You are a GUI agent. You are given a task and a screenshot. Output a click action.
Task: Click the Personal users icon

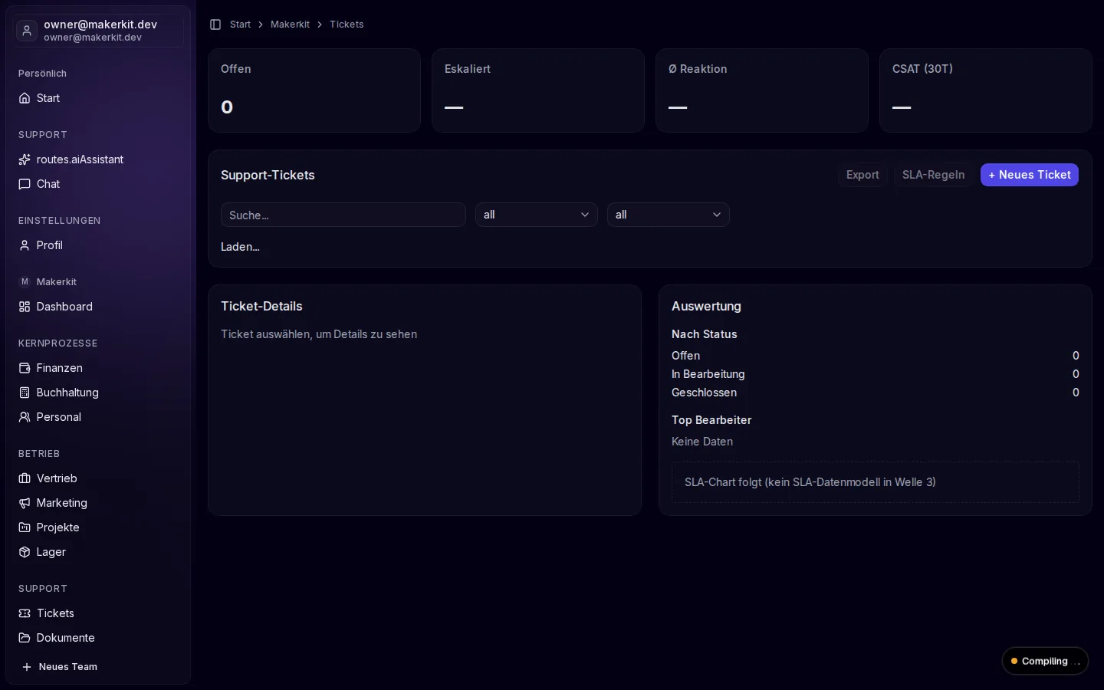(25, 417)
